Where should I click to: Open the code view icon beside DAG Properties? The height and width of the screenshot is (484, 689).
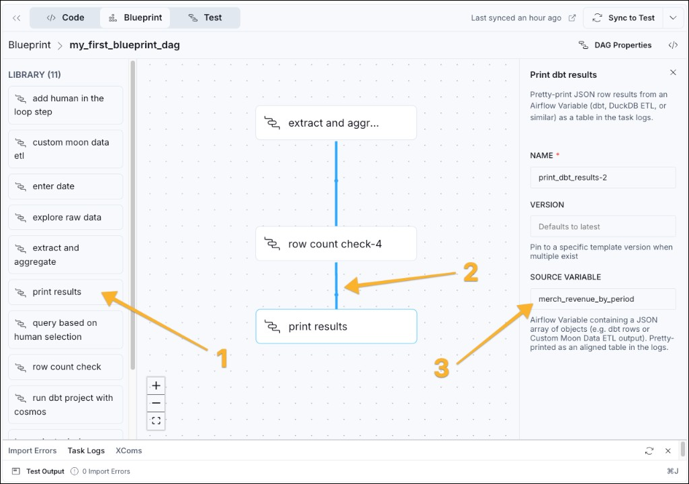point(674,45)
